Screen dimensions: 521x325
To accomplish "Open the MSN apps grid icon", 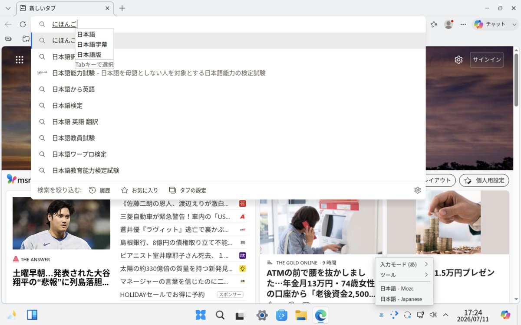I will pyautogui.click(x=20, y=60).
